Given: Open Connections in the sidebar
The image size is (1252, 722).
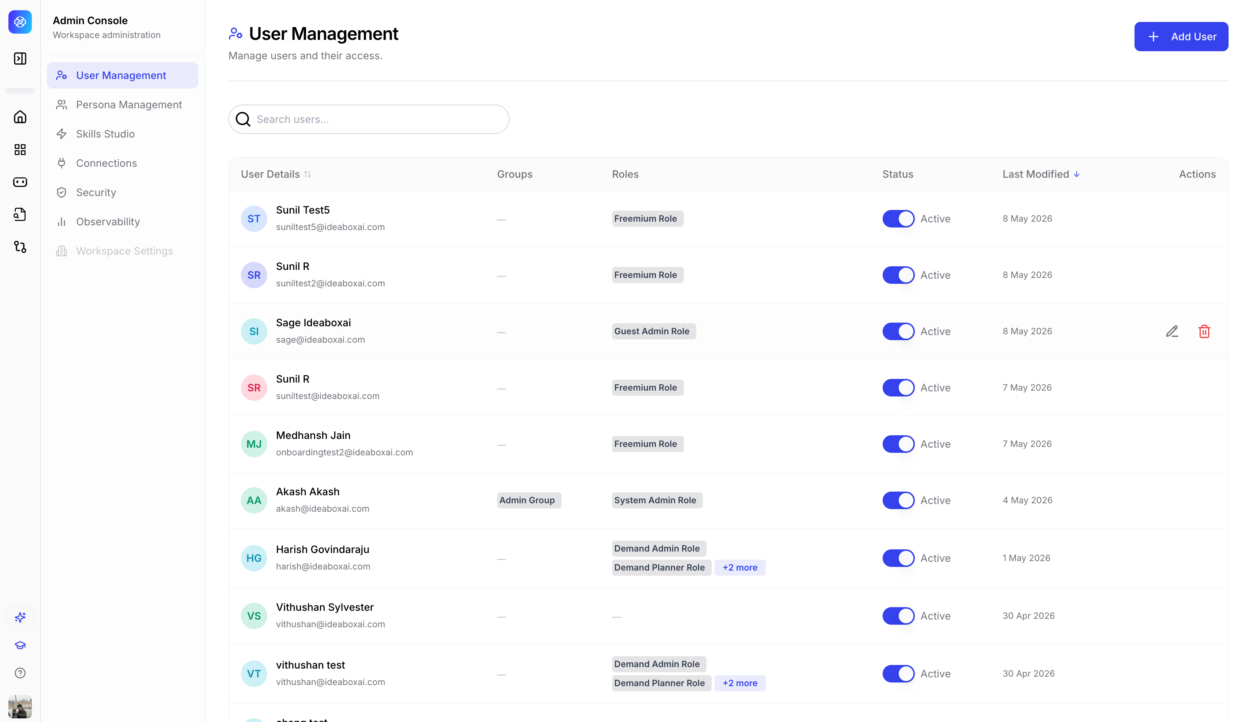Looking at the screenshot, I should click(122, 163).
